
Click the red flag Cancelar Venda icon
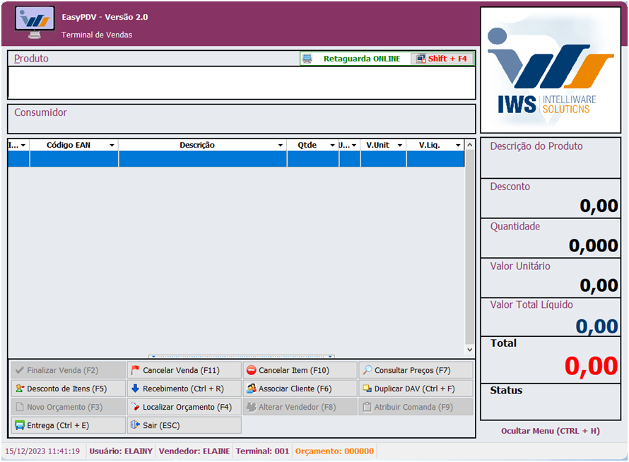pos(136,370)
